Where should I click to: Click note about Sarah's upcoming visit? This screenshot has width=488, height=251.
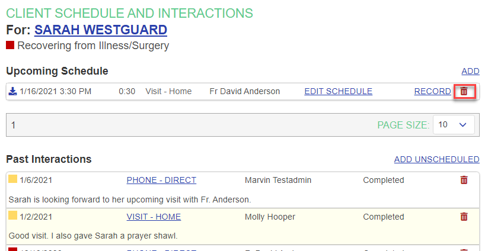[130, 199]
